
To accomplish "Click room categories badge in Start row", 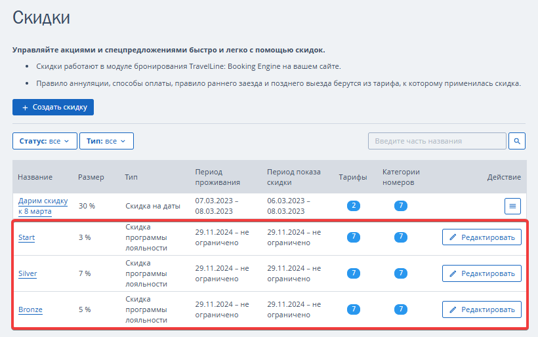I will 401,237.
